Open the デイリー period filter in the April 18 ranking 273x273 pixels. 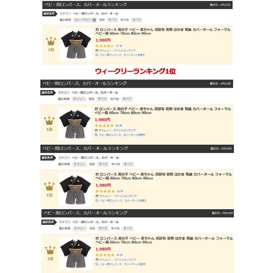79,164
